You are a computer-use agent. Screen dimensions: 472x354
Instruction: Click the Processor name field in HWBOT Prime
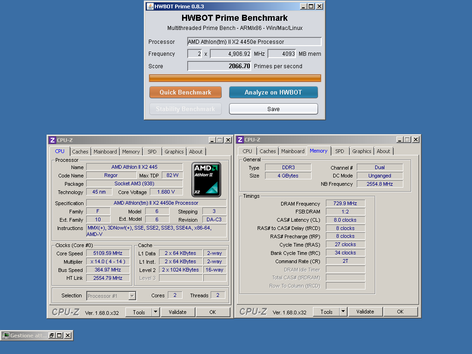coord(254,42)
